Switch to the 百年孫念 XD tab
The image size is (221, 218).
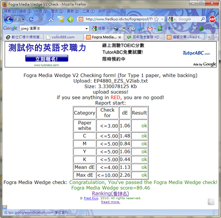(x=144, y=37)
